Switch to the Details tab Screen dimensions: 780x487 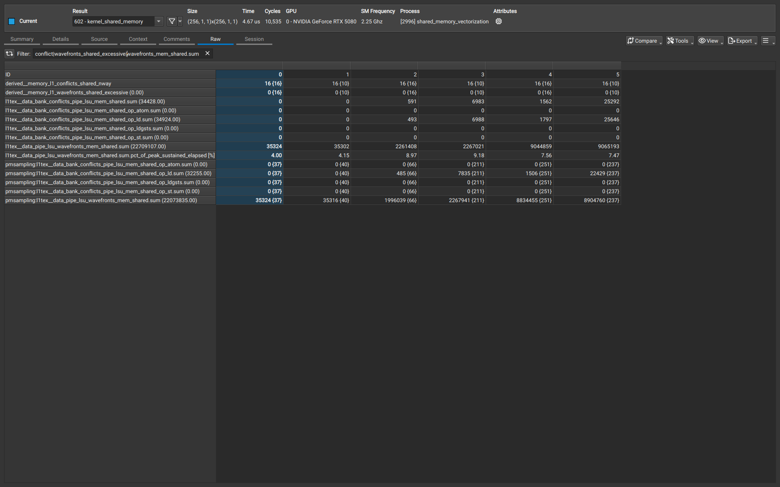pos(60,39)
